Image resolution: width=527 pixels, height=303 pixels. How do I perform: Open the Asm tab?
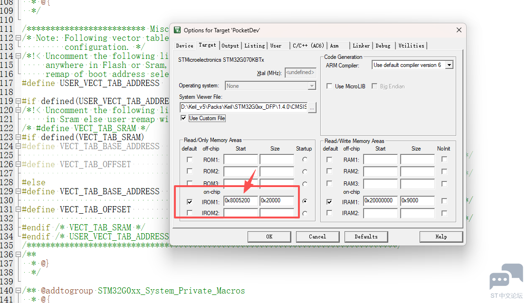335,46
